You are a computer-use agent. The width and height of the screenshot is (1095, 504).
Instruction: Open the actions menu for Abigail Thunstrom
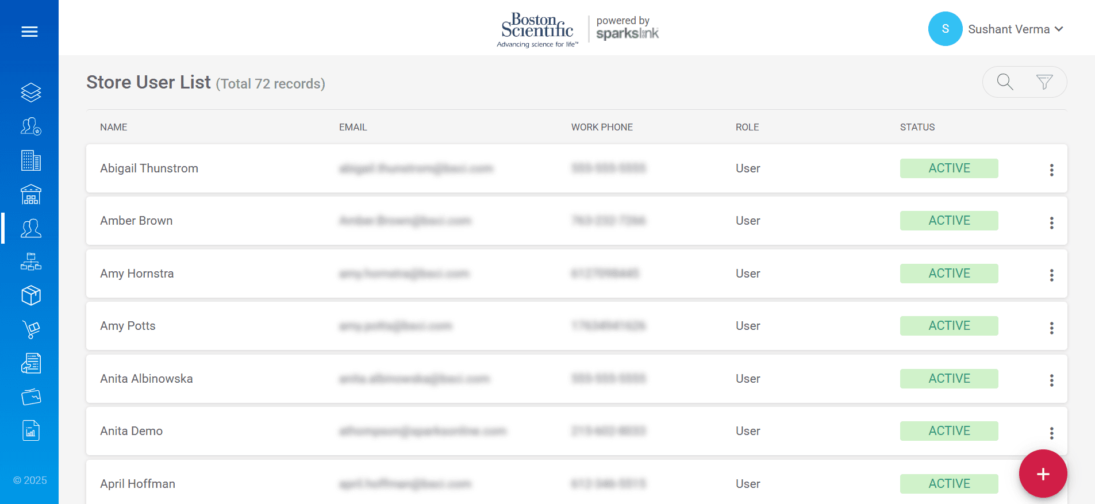[1052, 170]
